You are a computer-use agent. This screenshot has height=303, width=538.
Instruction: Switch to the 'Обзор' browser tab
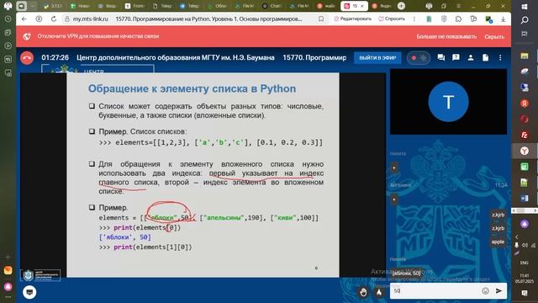217,6
